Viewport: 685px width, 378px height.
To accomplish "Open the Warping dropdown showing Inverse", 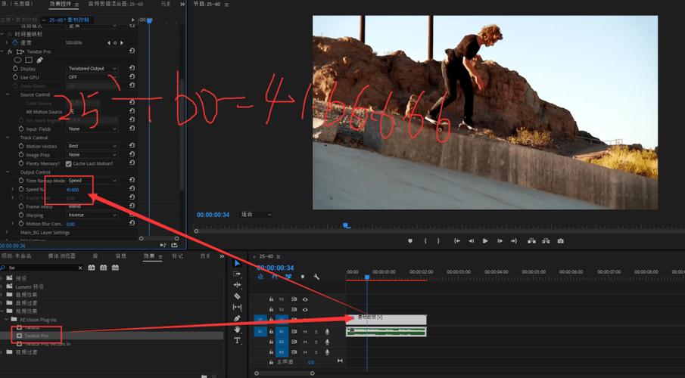I will 92,215.
